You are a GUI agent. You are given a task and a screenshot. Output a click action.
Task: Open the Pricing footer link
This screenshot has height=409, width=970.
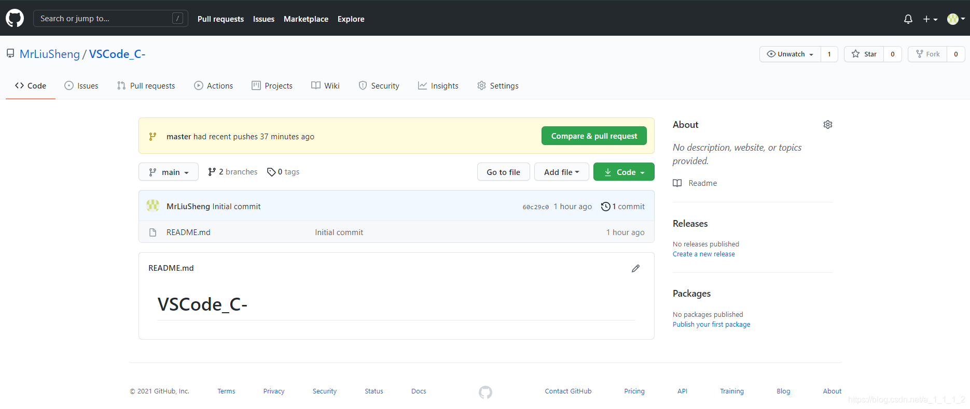click(x=634, y=391)
